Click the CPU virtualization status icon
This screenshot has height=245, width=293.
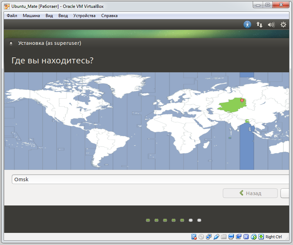coord(246,237)
